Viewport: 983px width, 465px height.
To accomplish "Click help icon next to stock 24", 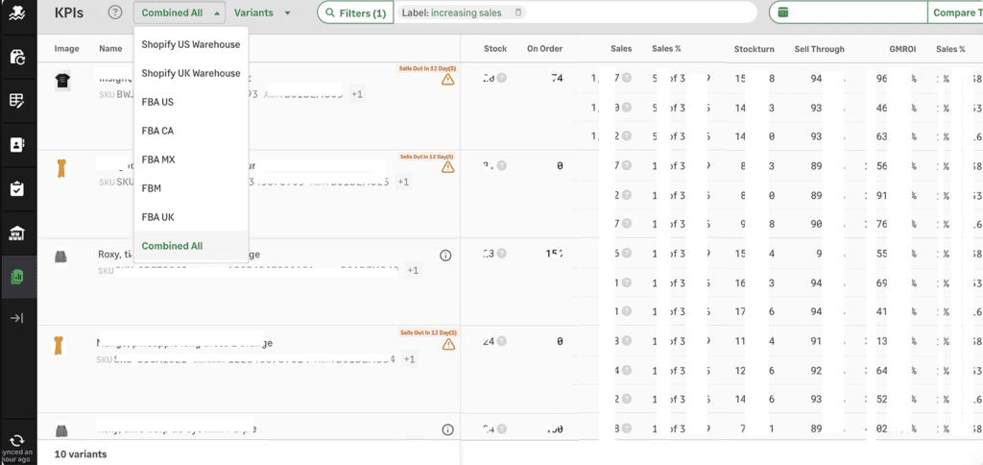I will point(501,341).
